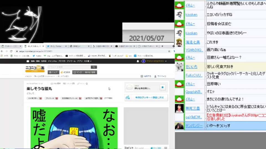Image resolution: width=266 pixels, height=149 pixels.
Task: Click the ニコニコ静画 logo
Action: click(35, 69)
